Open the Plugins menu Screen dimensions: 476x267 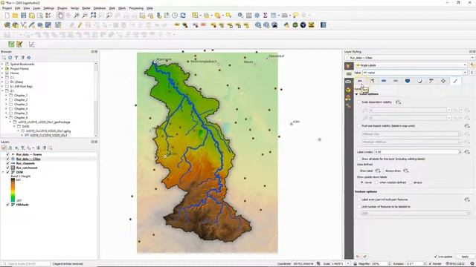pos(62,8)
